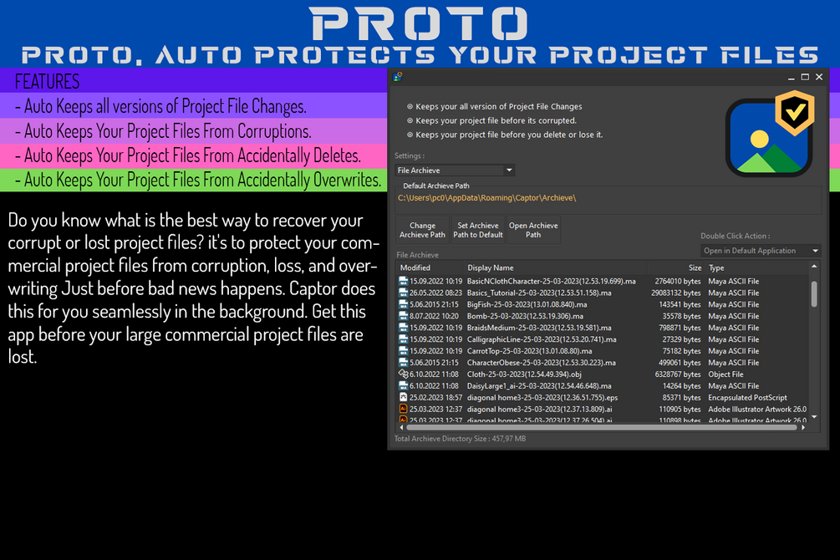
Task: Click the app icon in the title bar
Action: pyautogui.click(x=397, y=77)
